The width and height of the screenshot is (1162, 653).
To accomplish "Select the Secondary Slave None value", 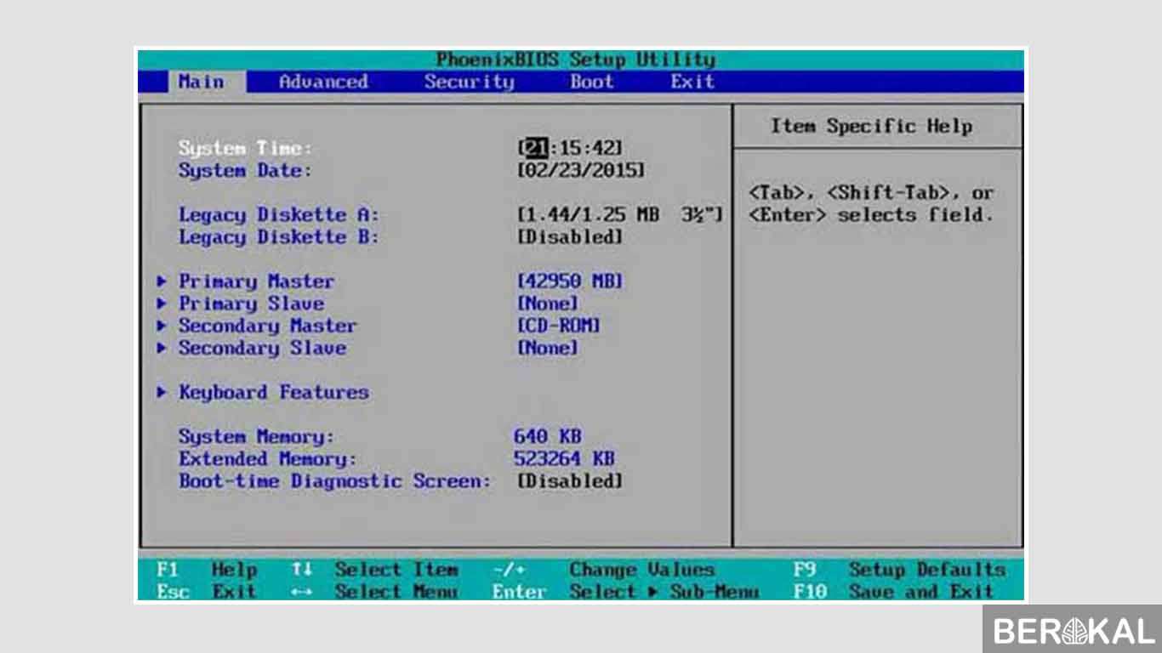I will (548, 348).
